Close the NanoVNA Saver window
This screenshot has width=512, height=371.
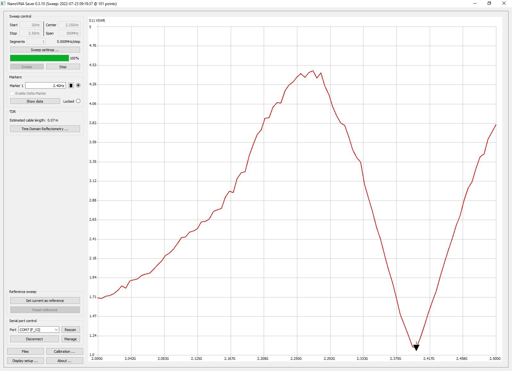(x=504, y=4)
